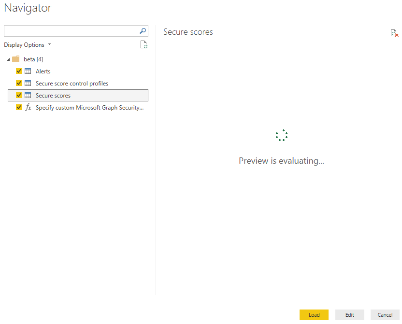Collapse the beta [4] tree node
Viewport: 402px width, 324px height.
(x=8, y=59)
